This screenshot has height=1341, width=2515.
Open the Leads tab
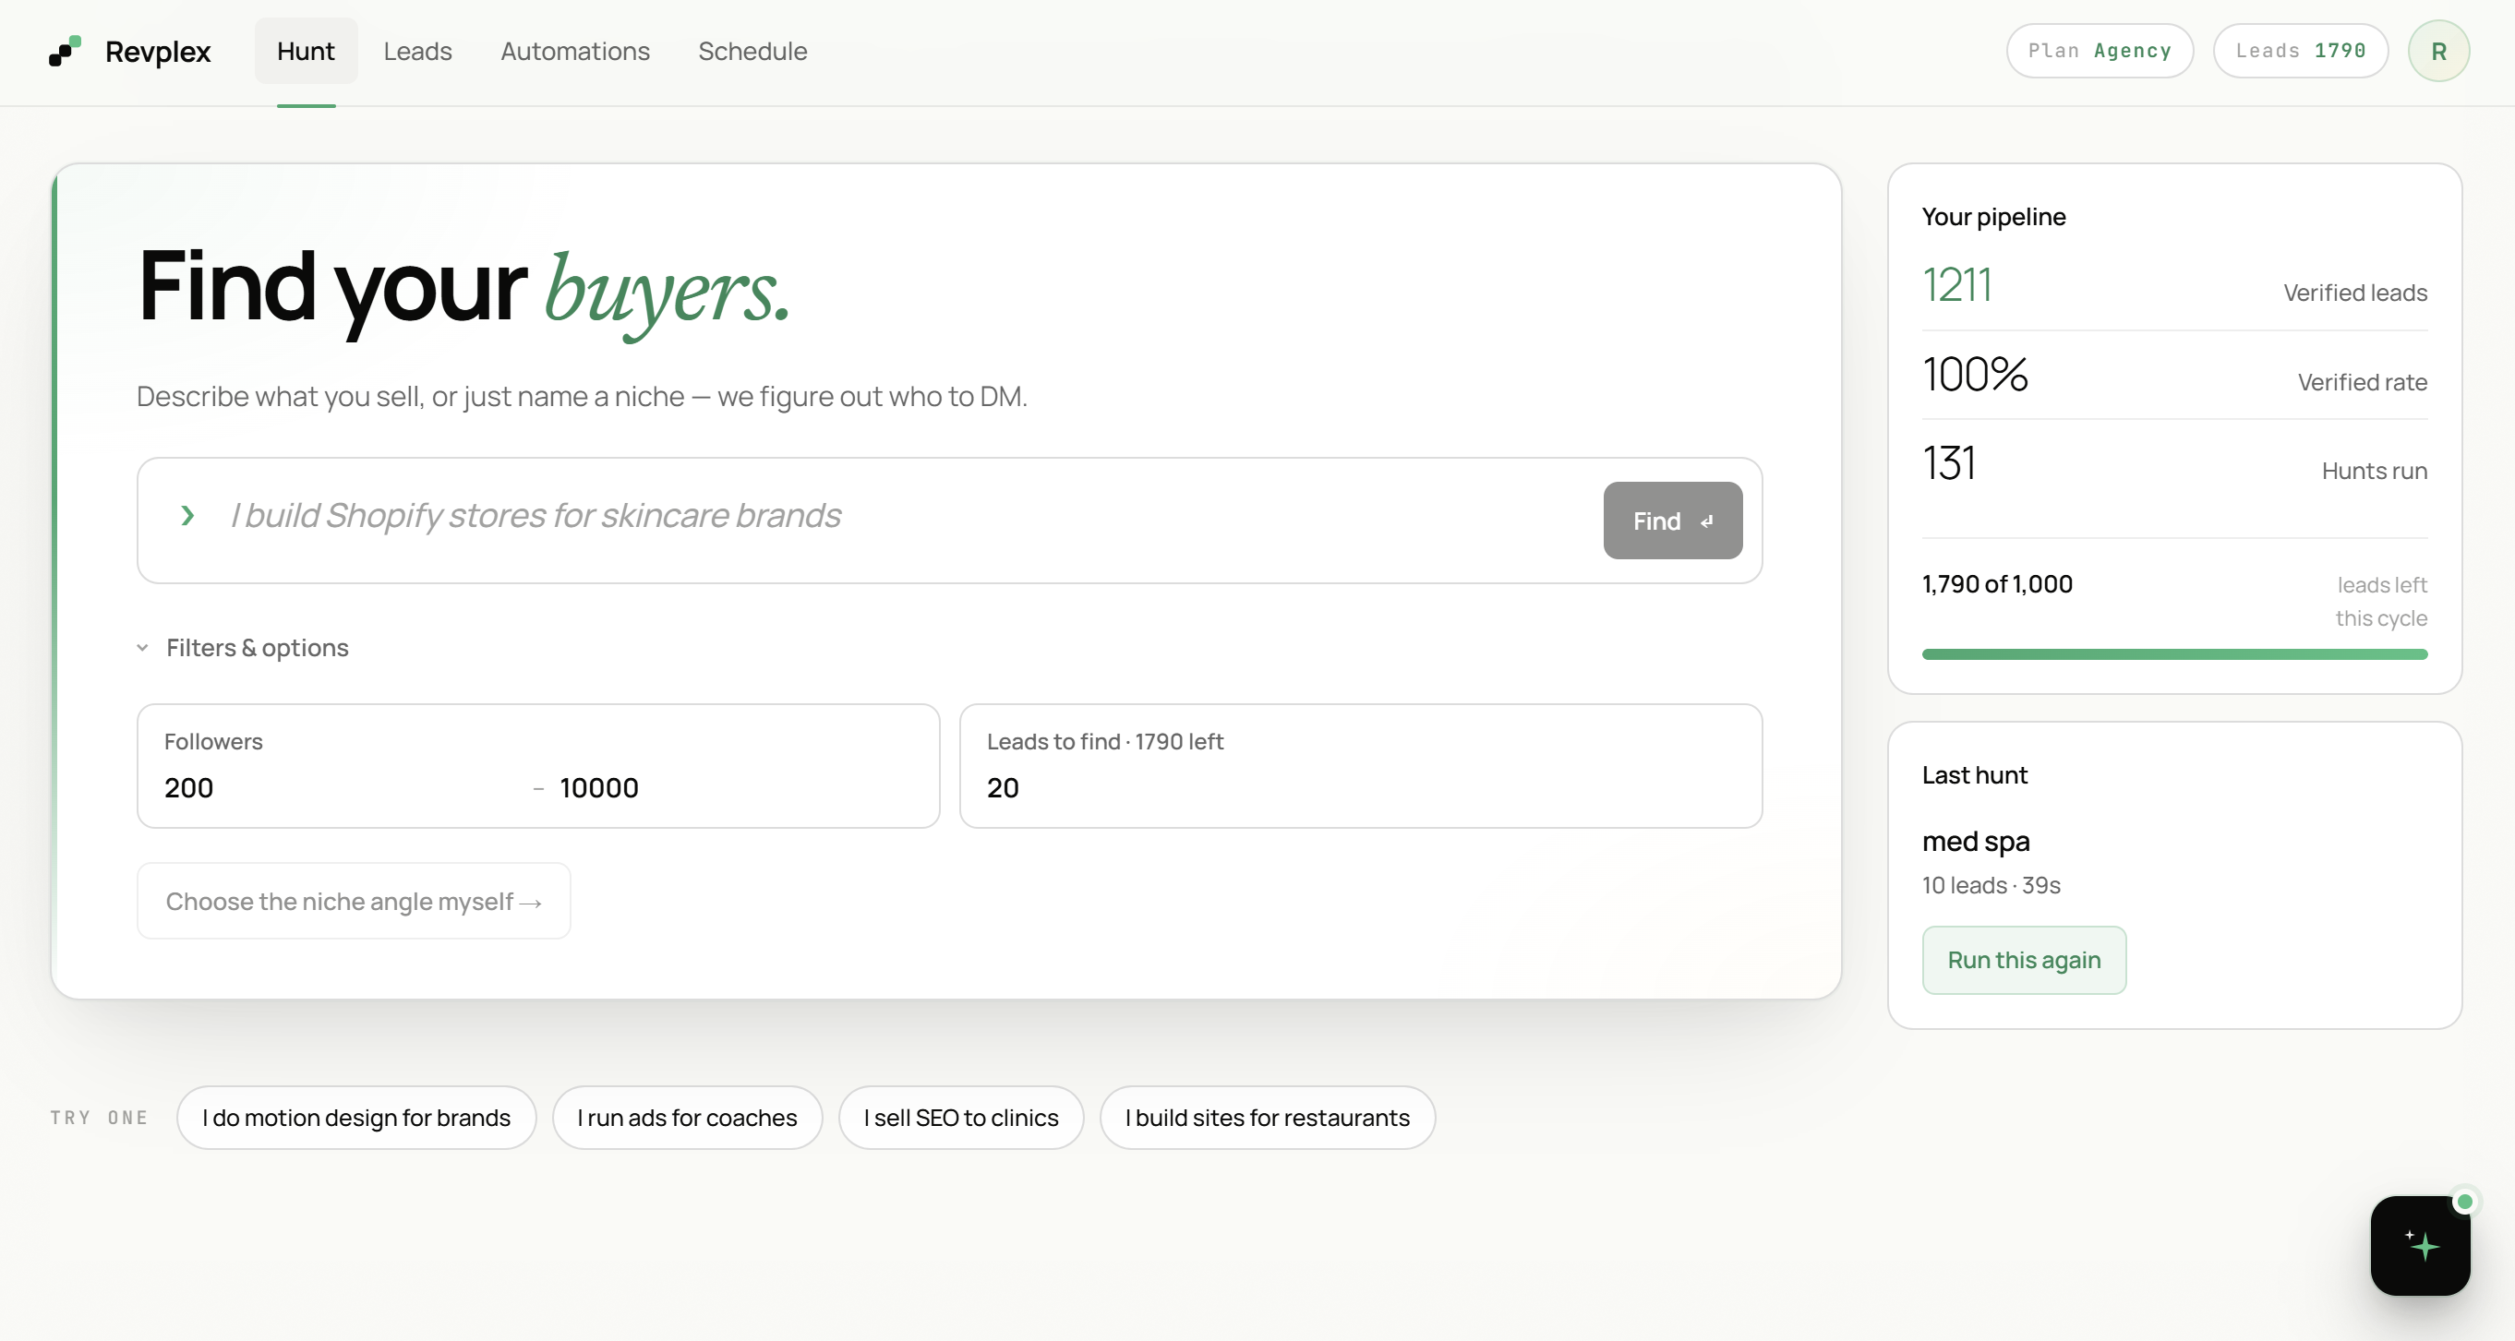tap(418, 51)
